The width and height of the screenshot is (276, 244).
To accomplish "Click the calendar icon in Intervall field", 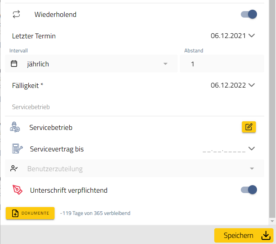I will pyautogui.click(x=14, y=64).
